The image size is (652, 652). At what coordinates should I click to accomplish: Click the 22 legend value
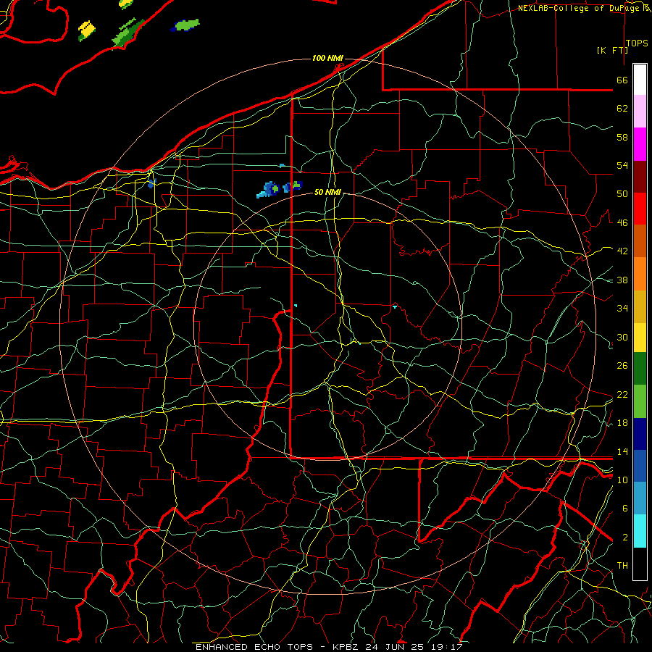[622, 394]
